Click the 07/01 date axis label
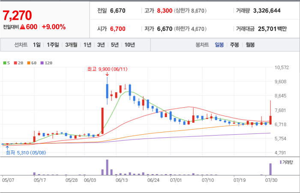 pyautogui.click(x=176, y=181)
